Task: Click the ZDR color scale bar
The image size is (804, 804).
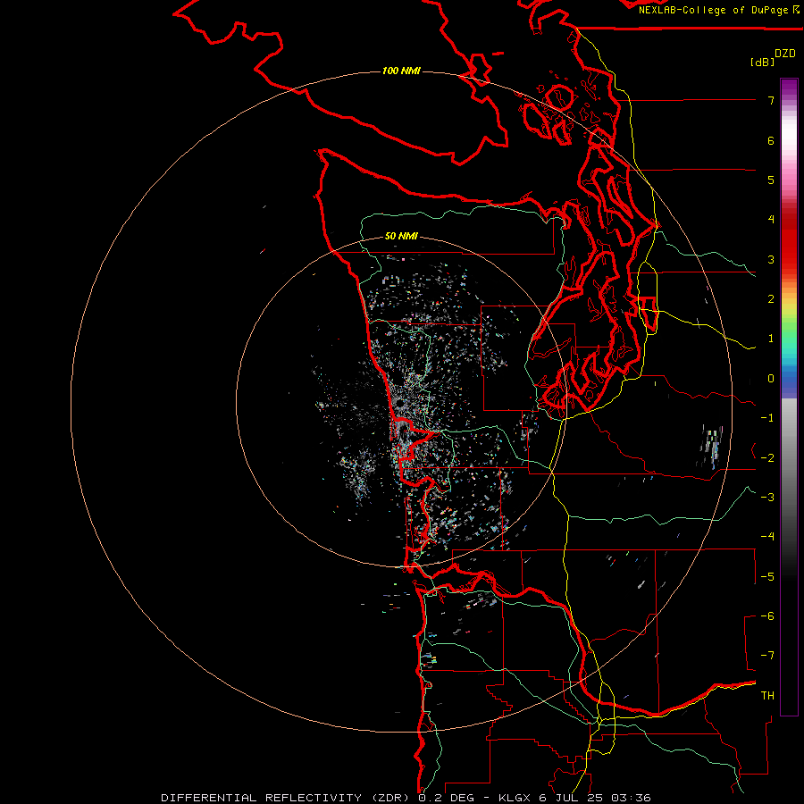Action: [789, 397]
